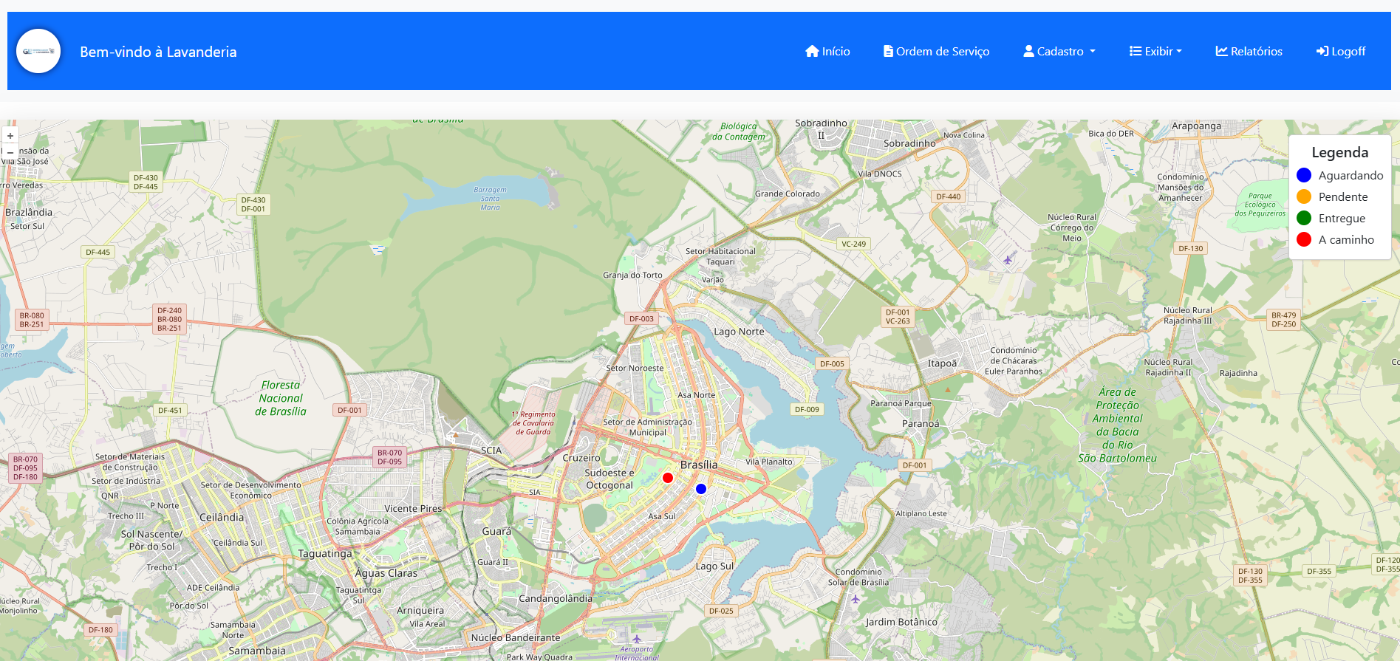Click the Granja do Torto label

point(632,275)
